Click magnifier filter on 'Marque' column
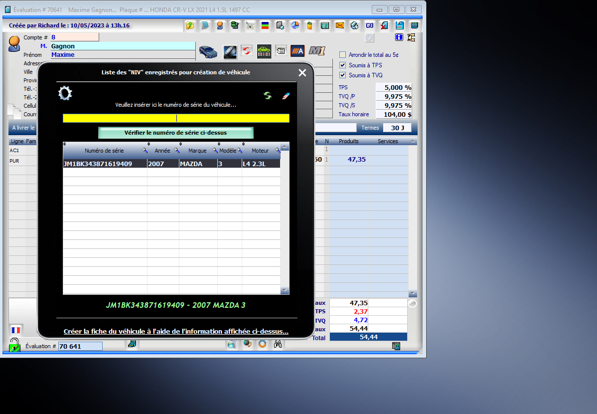The image size is (597, 414). tap(215, 150)
